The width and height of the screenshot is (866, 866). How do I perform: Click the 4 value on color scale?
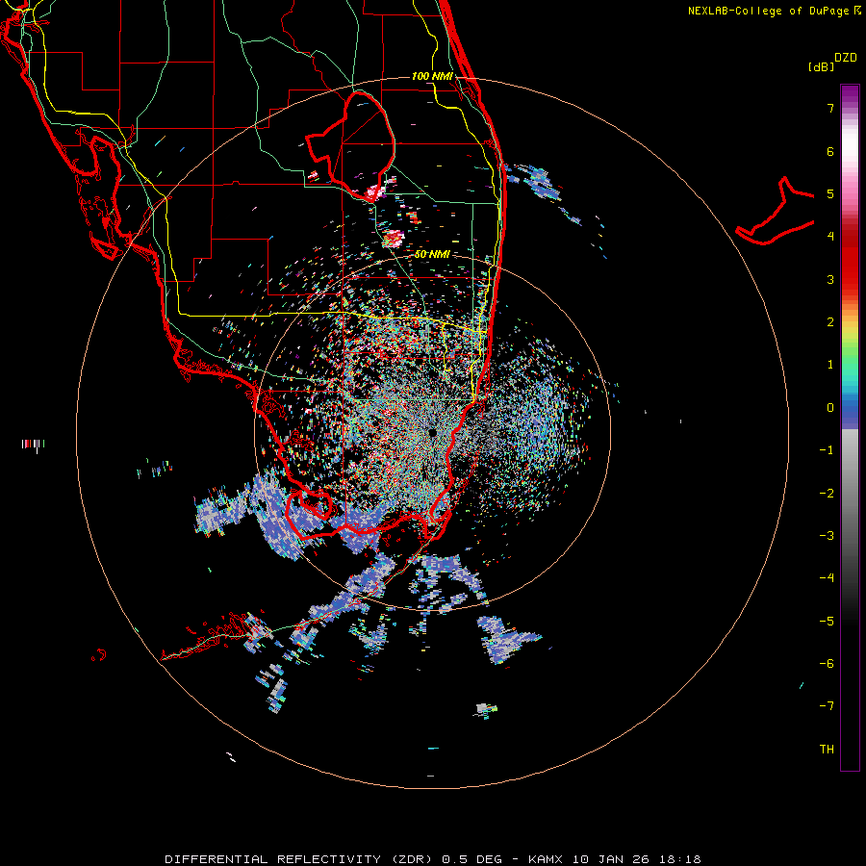click(x=830, y=237)
